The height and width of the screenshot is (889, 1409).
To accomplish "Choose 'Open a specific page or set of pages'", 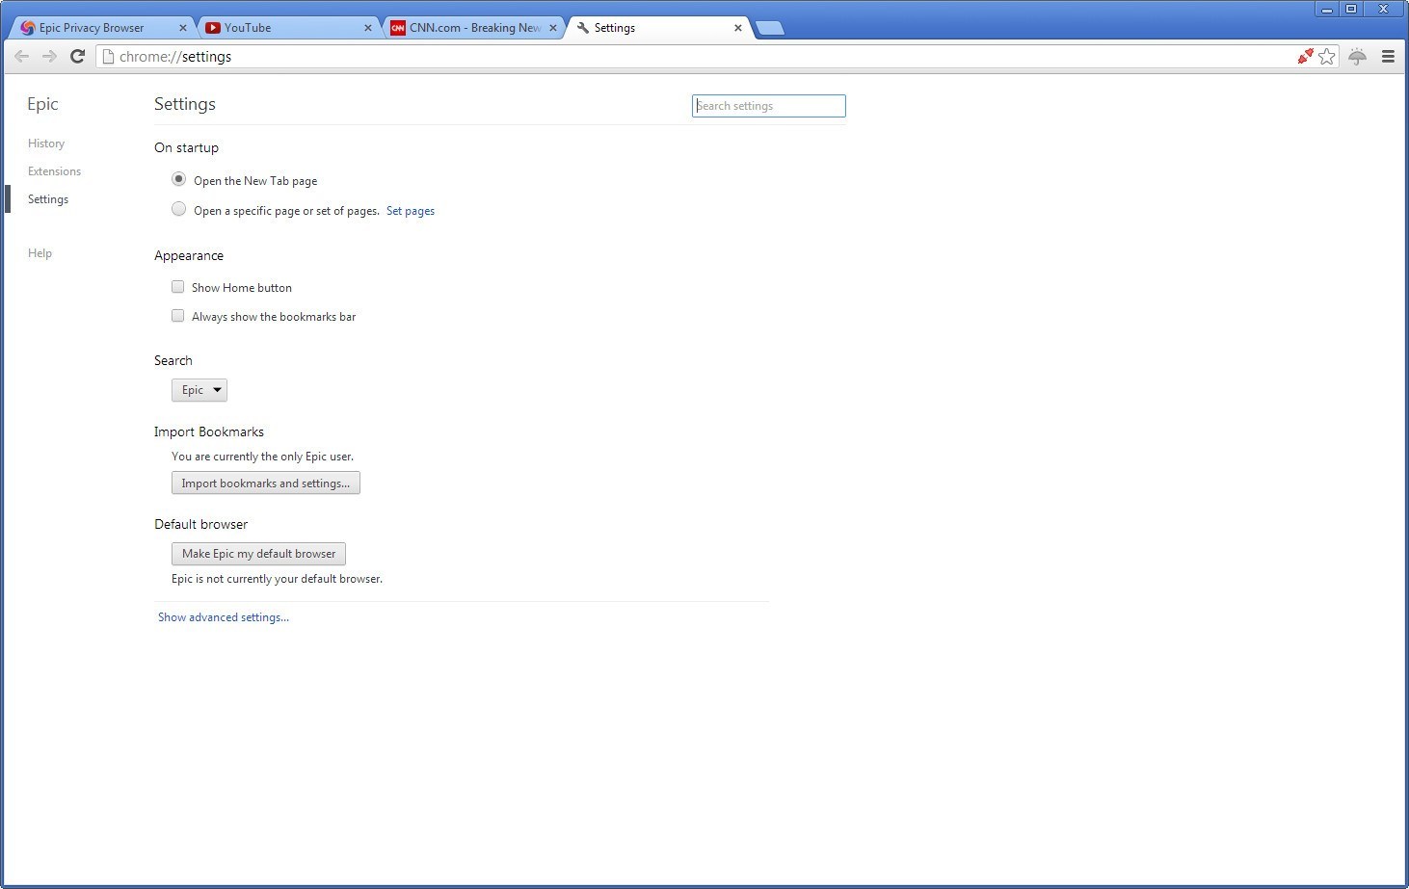I will [178, 209].
